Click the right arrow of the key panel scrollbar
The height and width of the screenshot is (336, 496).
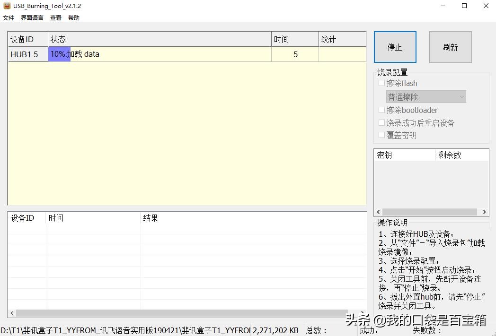pos(485,212)
